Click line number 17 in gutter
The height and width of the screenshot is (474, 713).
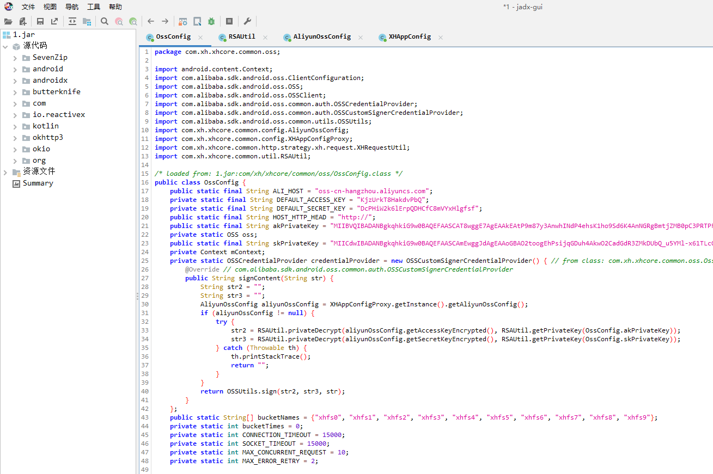[145, 191]
